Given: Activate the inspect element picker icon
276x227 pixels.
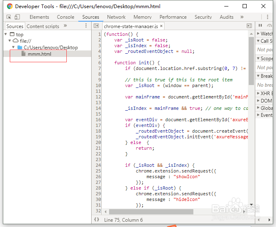Looking at the screenshot, I should tap(9, 17).
